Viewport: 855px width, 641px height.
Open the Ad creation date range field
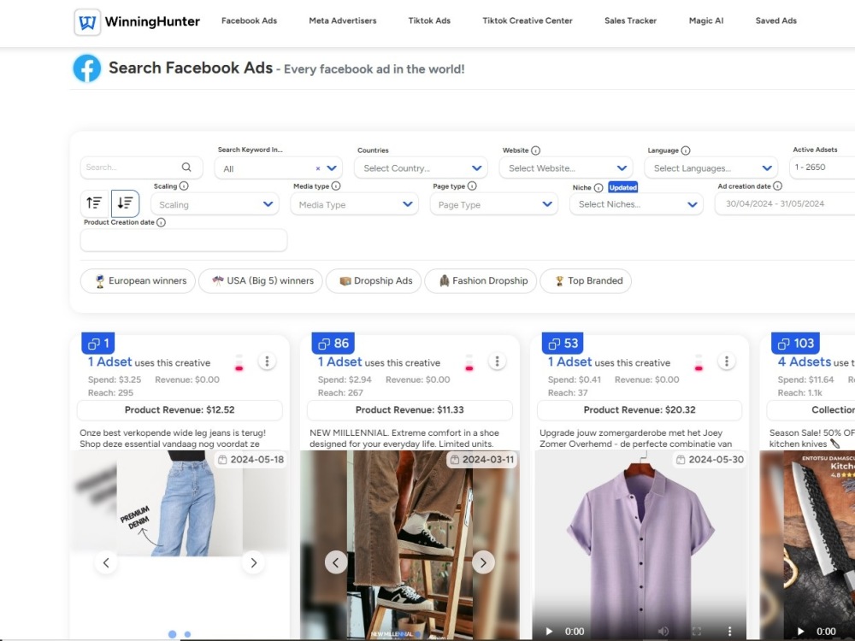pos(785,204)
